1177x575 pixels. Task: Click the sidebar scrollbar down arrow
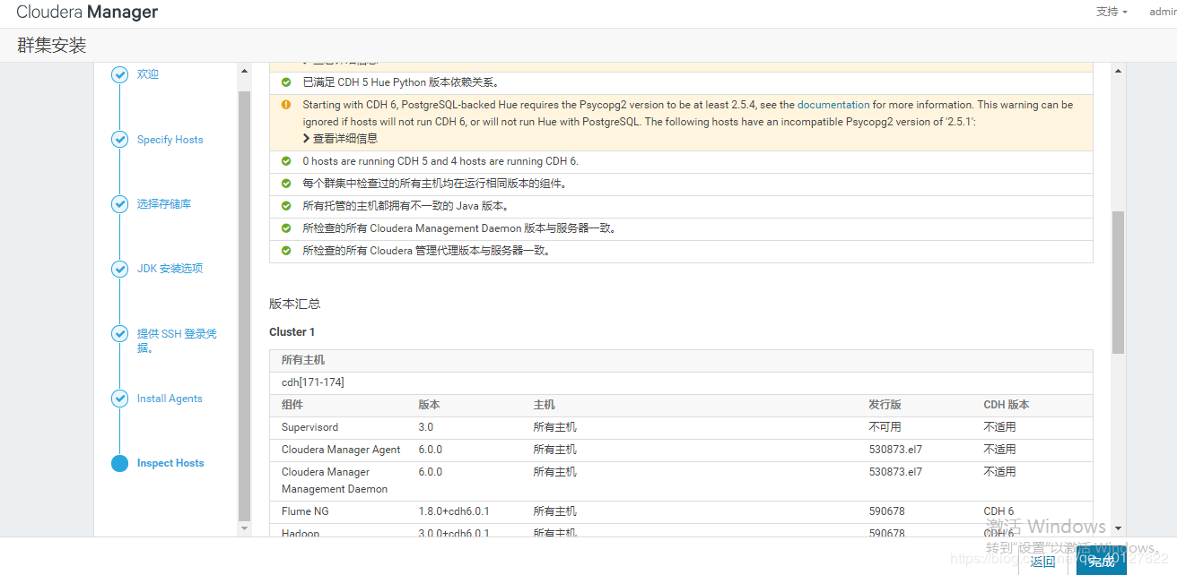click(x=244, y=529)
